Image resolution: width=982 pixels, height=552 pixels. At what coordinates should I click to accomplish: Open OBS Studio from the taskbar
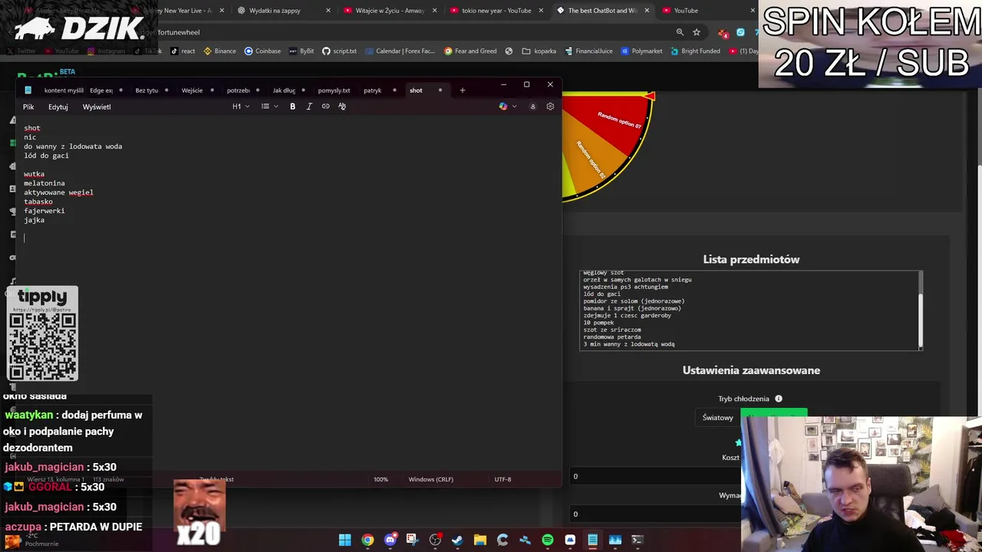click(435, 540)
